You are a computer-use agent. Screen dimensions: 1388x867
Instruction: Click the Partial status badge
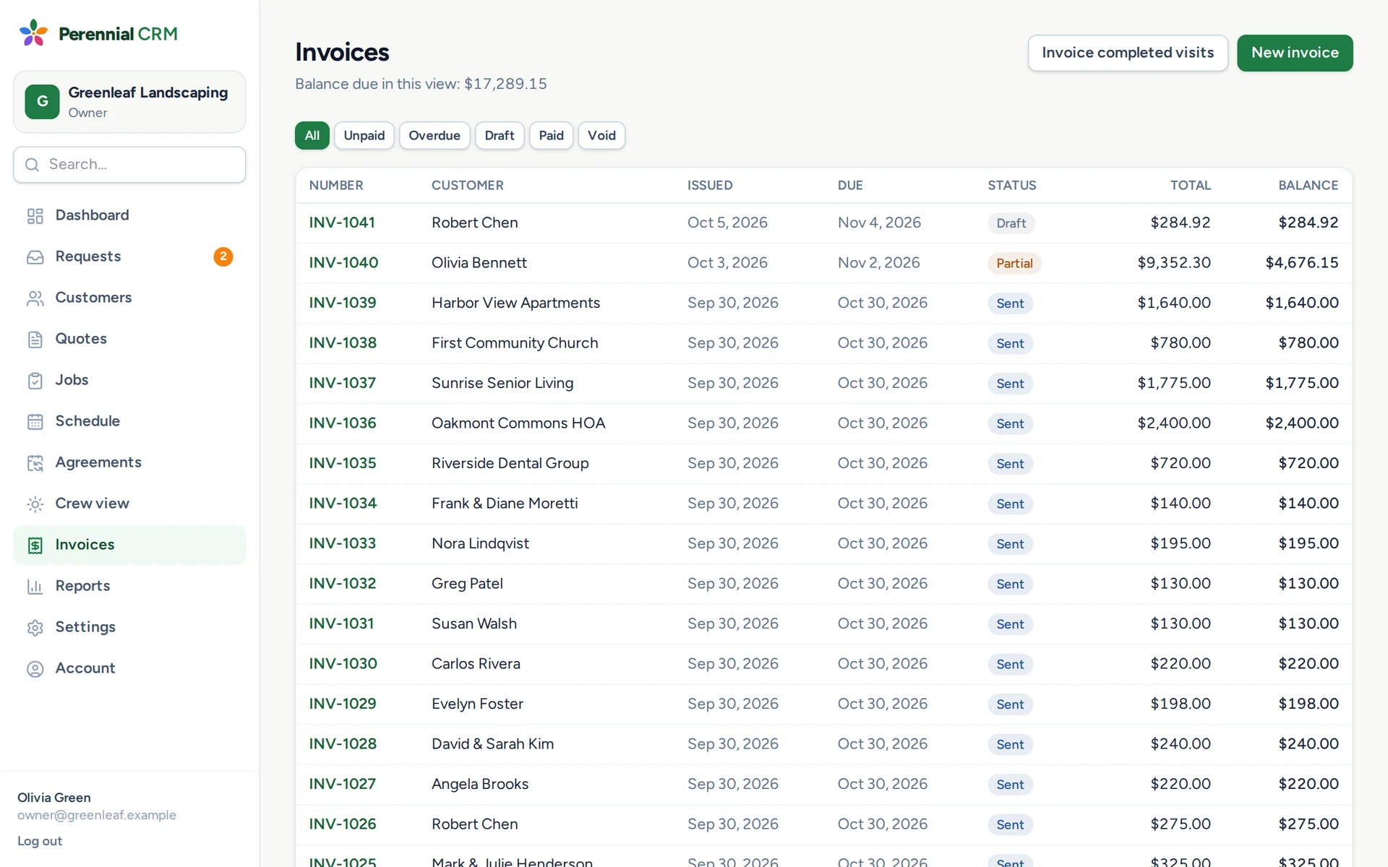click(1014, 263)
